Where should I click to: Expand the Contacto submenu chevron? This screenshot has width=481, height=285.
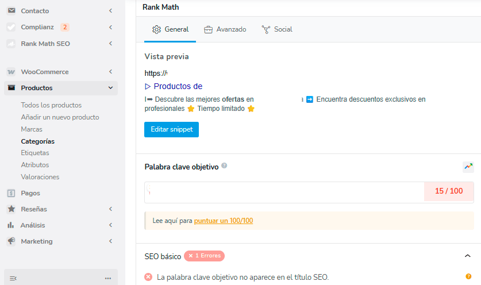pos(110,11)
